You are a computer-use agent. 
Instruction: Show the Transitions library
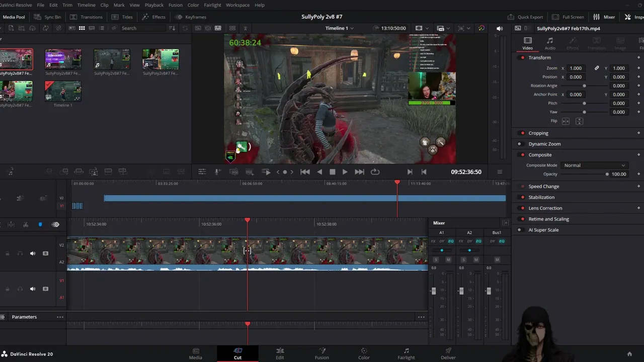[x=86, y=17]
